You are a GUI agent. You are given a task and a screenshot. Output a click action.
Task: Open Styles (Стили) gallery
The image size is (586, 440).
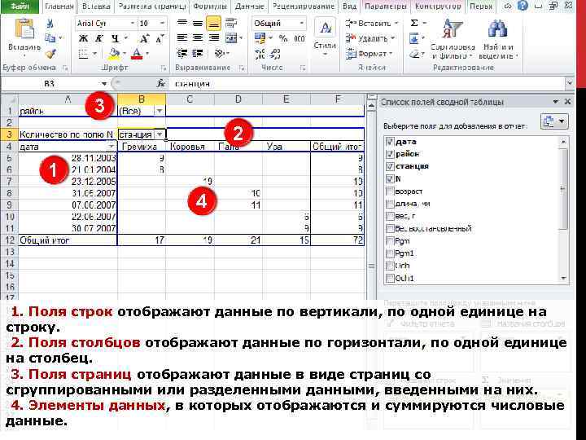(325, 37)
